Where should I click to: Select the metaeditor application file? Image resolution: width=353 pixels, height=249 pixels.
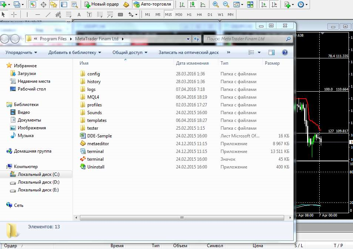pyautogui.click(x=98, y=144)
